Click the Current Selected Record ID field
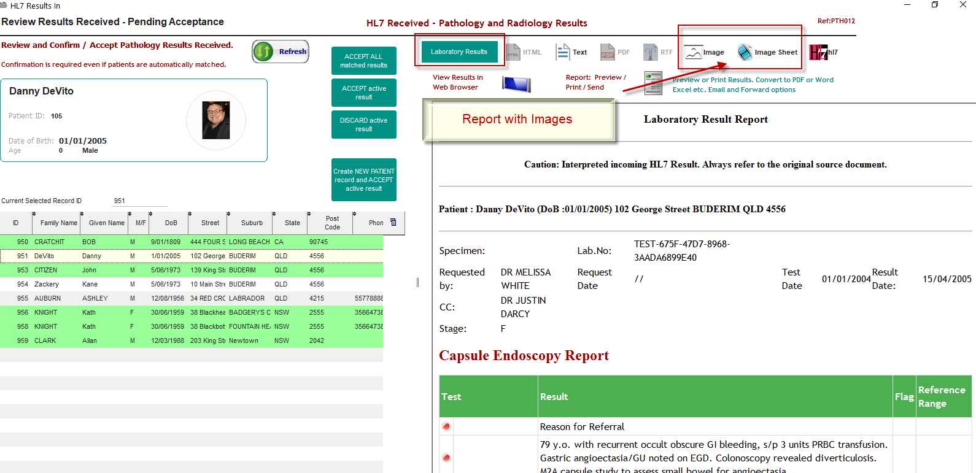 (140, 201)
